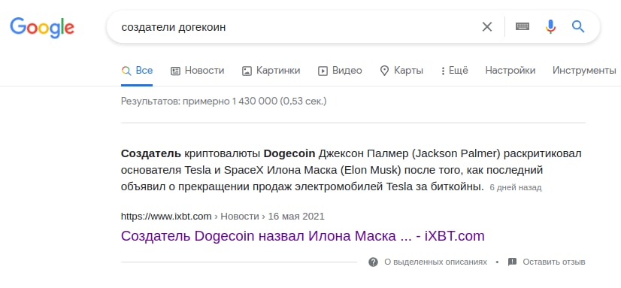
Task: Open 'О выделенных описаниях' help link
Action: click(435, 262)
